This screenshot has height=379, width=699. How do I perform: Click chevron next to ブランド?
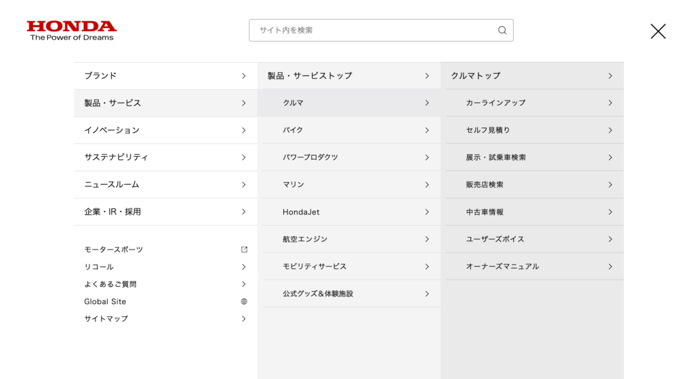pyautogui.click(x=244, y=76)
